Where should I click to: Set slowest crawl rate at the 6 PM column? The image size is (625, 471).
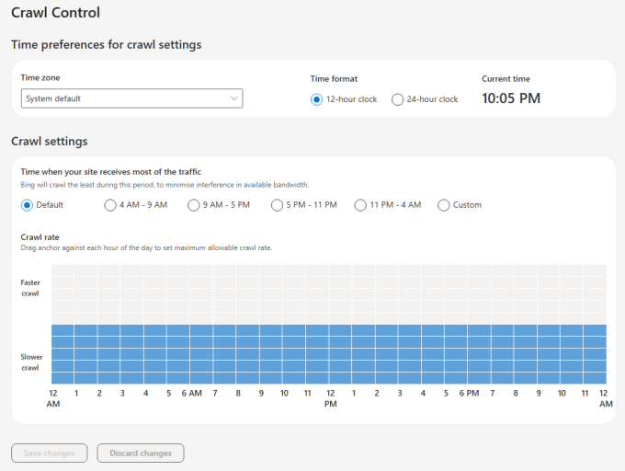click(x=479, y=378)
